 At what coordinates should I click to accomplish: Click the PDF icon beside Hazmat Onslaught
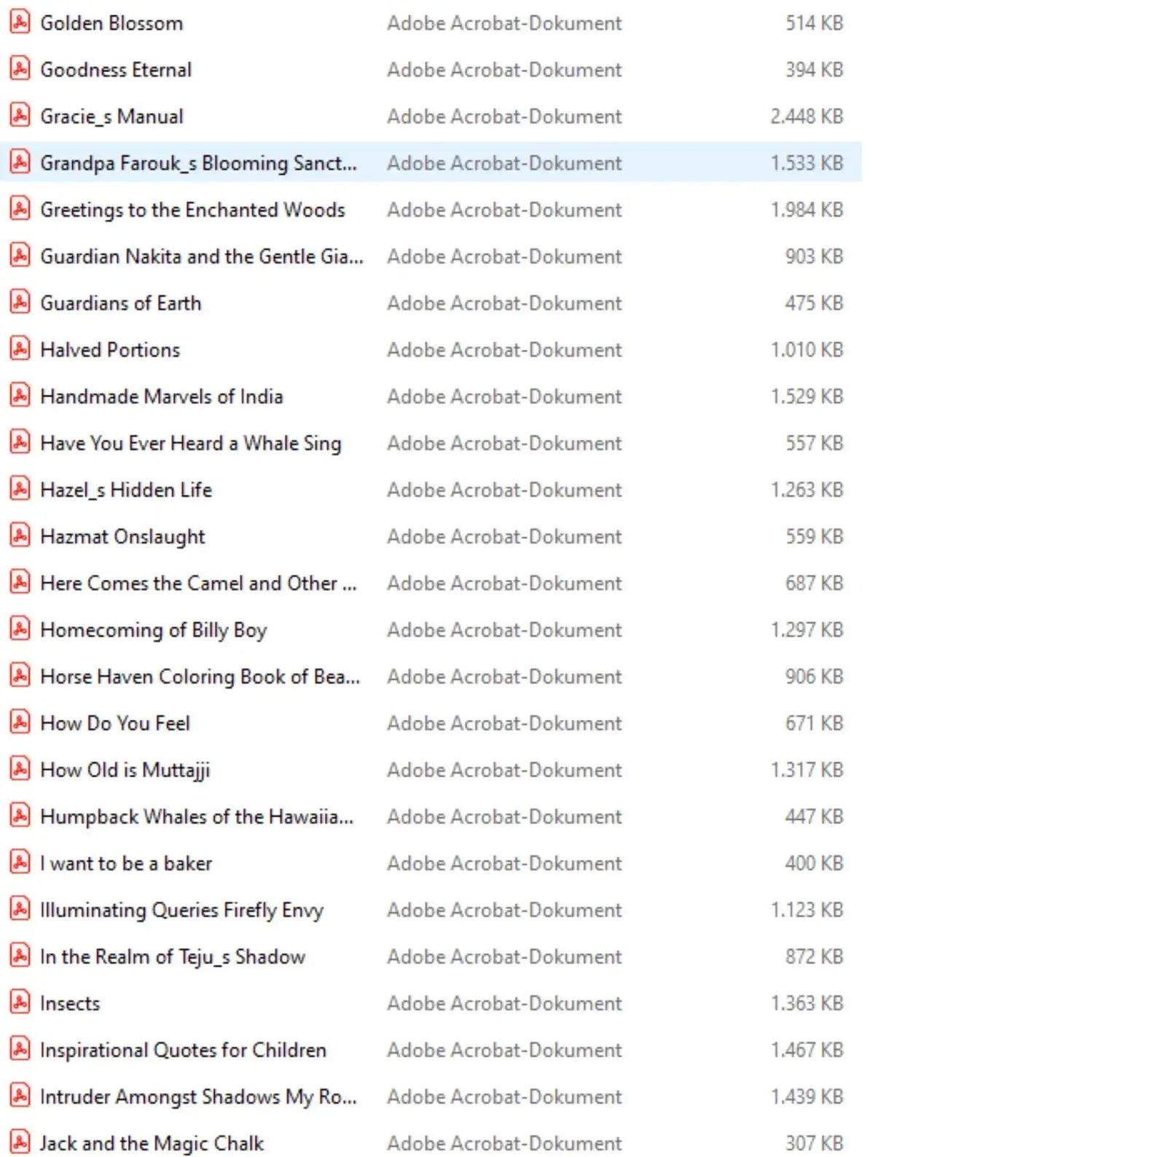point(20,536)
